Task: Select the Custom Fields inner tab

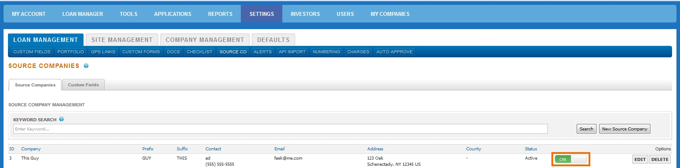Action: (x=84, y=85)
